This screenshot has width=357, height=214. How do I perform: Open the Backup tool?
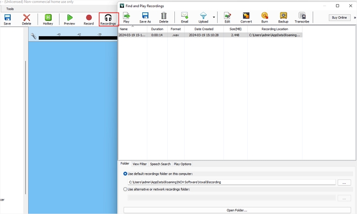283,18
